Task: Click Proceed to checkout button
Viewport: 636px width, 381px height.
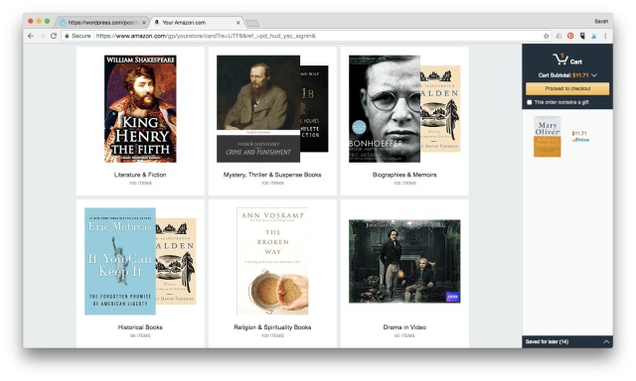Action: 567,88
